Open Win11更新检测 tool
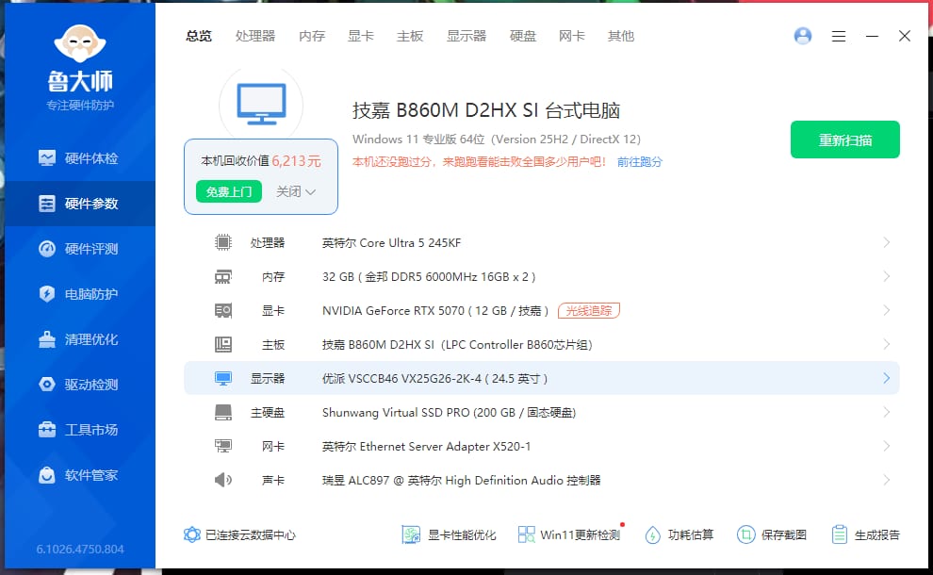The height and width of the screenshot is (575, 933). click(569, 534)
